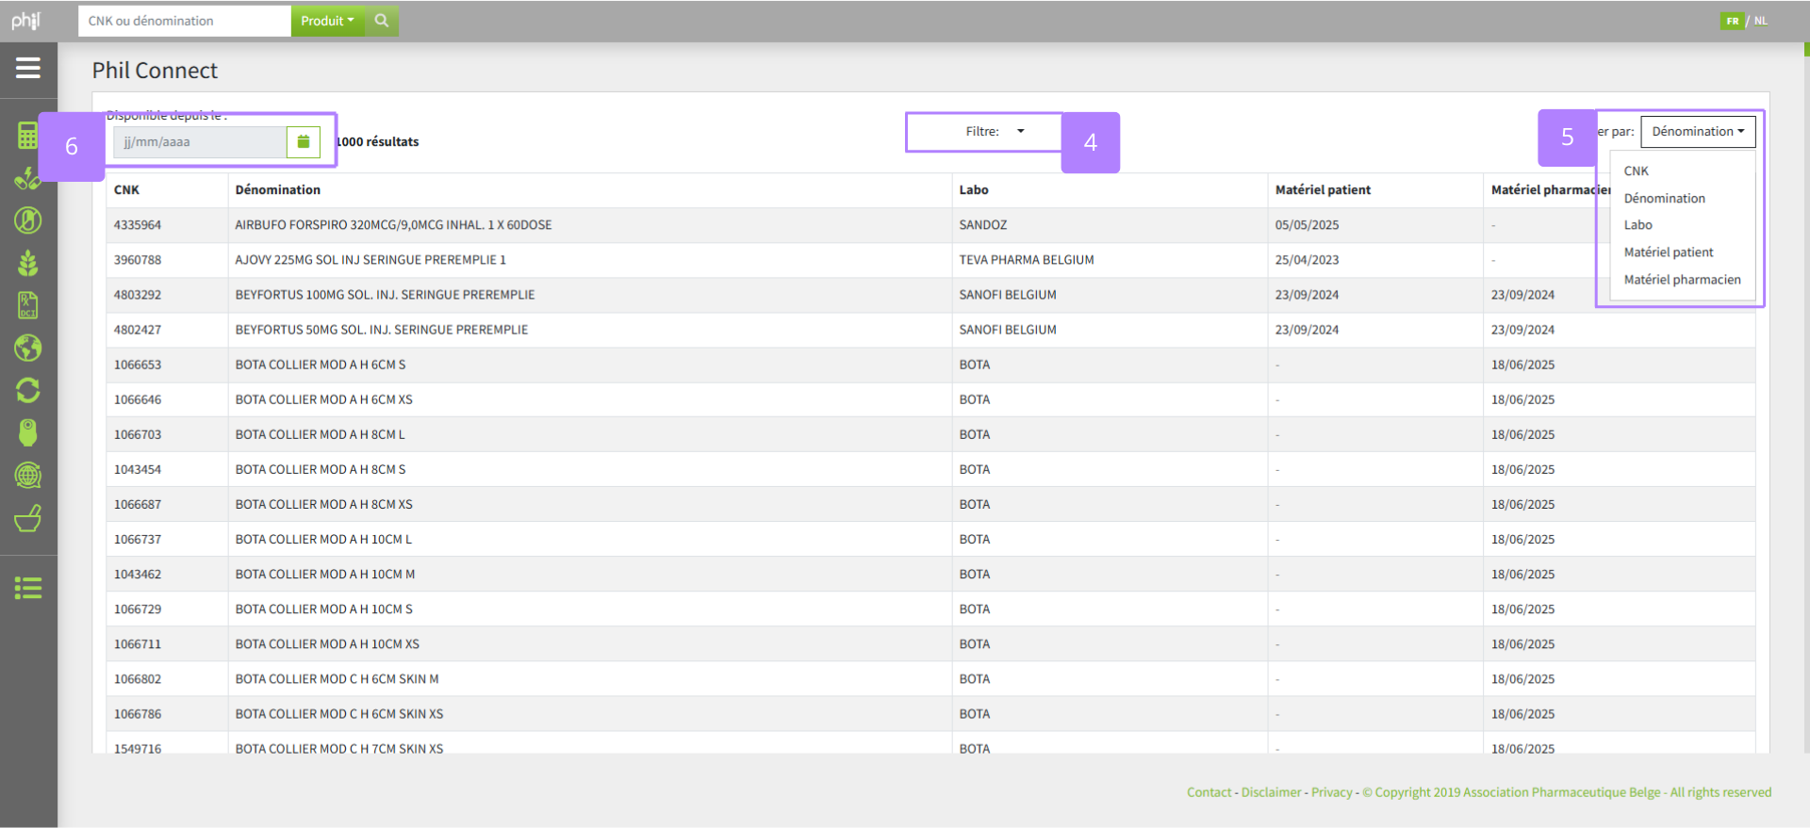Click the circular refresh arrows icon
This screenshot has height=828, width=1810.
click(x=28, y=390)
